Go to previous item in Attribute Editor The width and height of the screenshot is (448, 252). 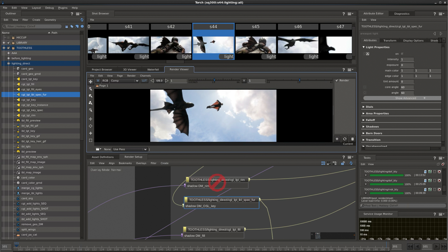click(434, 34)
